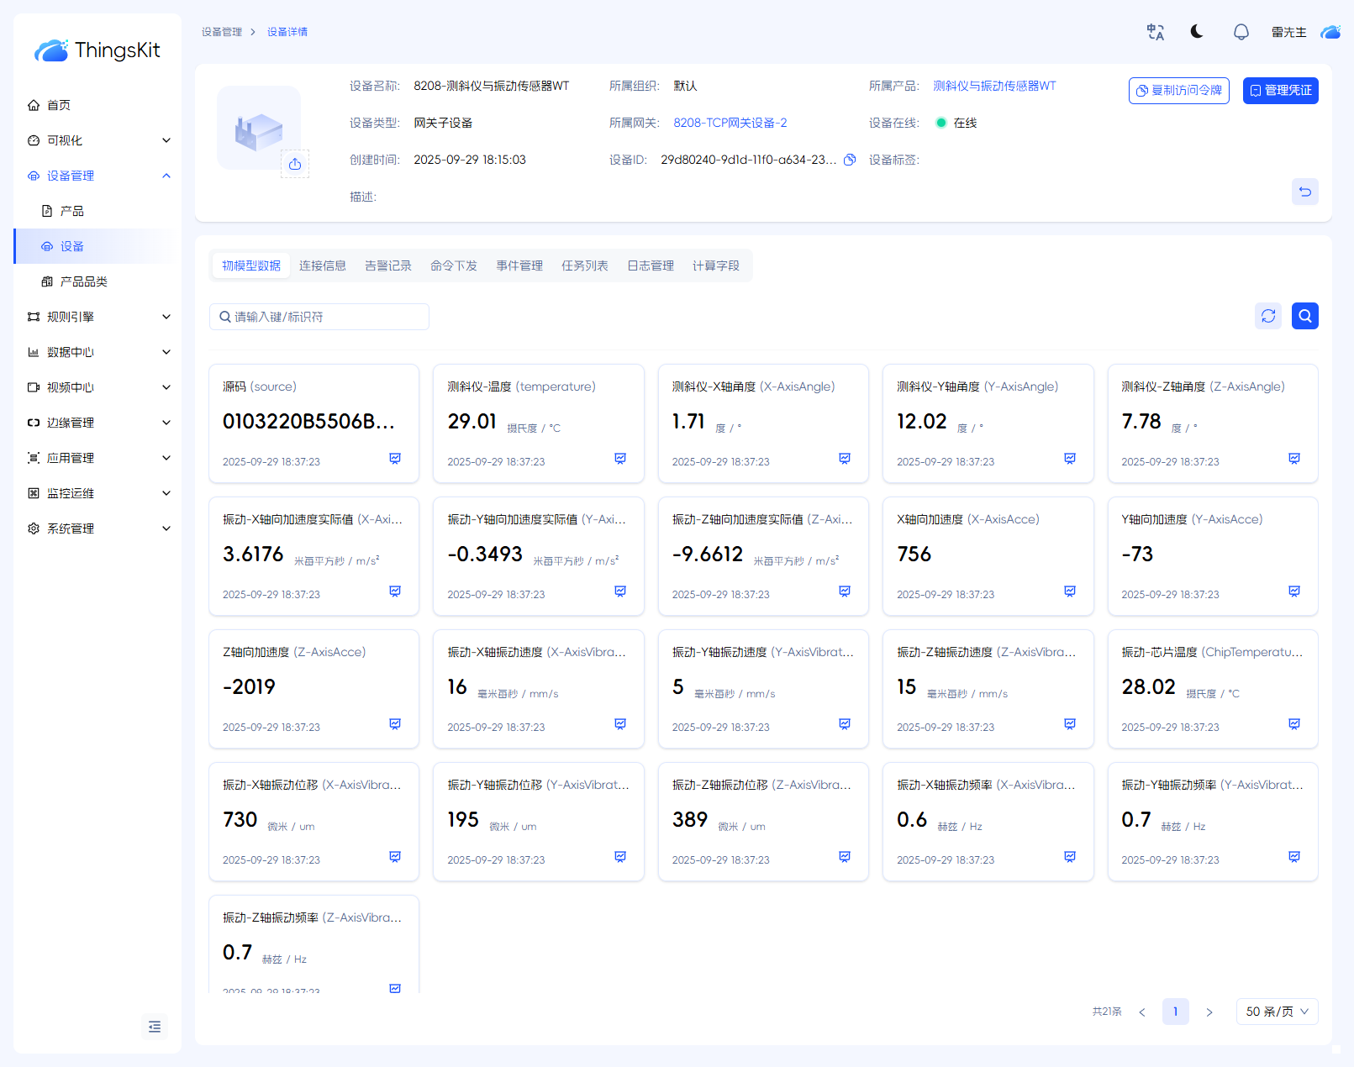Click the 复制访问令牌 button

pyautogui.click(x=1178, y=91)
